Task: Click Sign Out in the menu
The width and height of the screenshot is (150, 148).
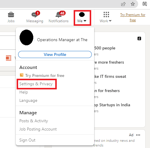Action: (x=27, y=140)
